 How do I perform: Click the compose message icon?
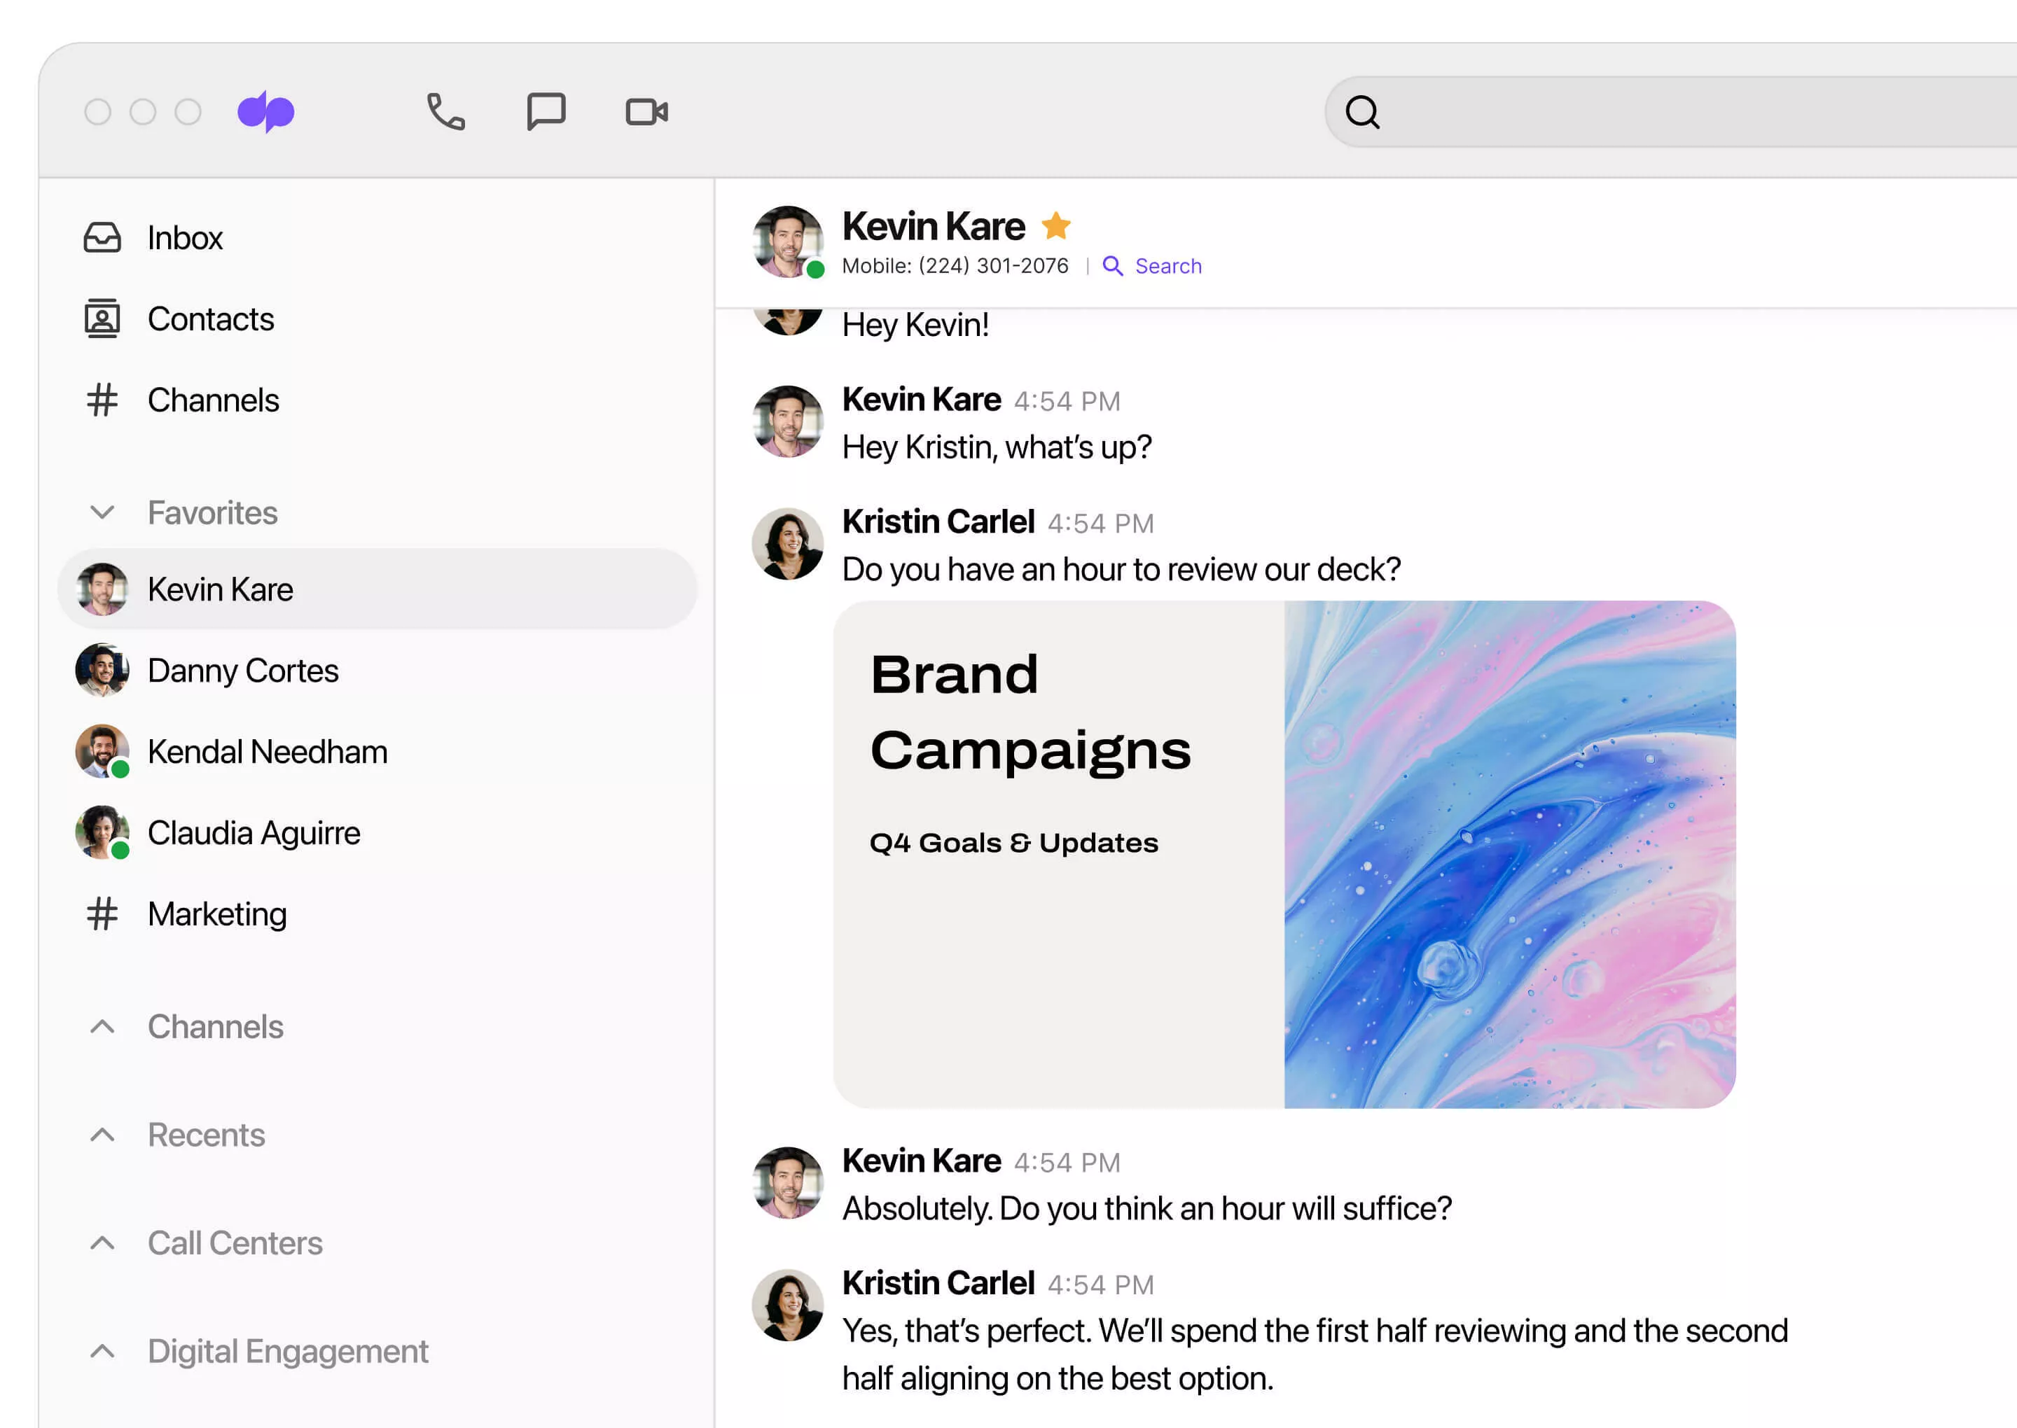[x=547, y=111]
